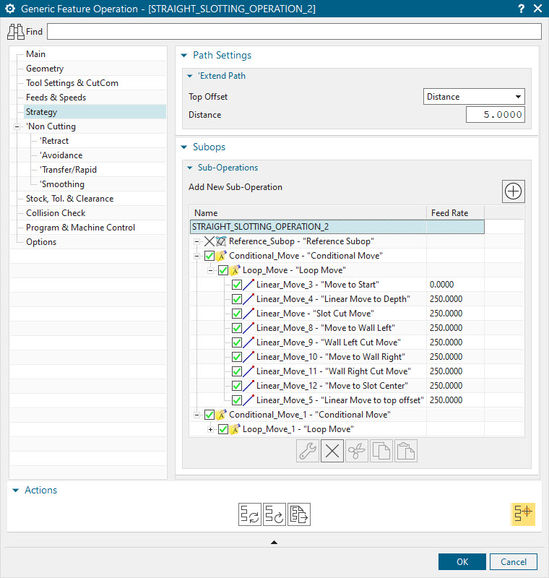Open the Collision Check page
549x578 pixels.
click(56, 213)
